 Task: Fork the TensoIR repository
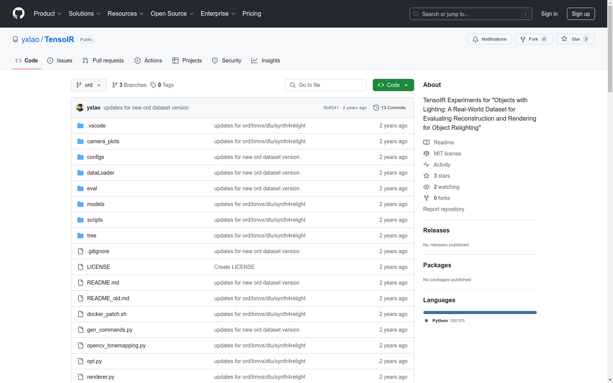click(534, 39)
